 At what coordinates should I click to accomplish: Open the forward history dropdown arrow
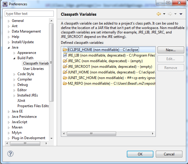[x=175, y=14]
